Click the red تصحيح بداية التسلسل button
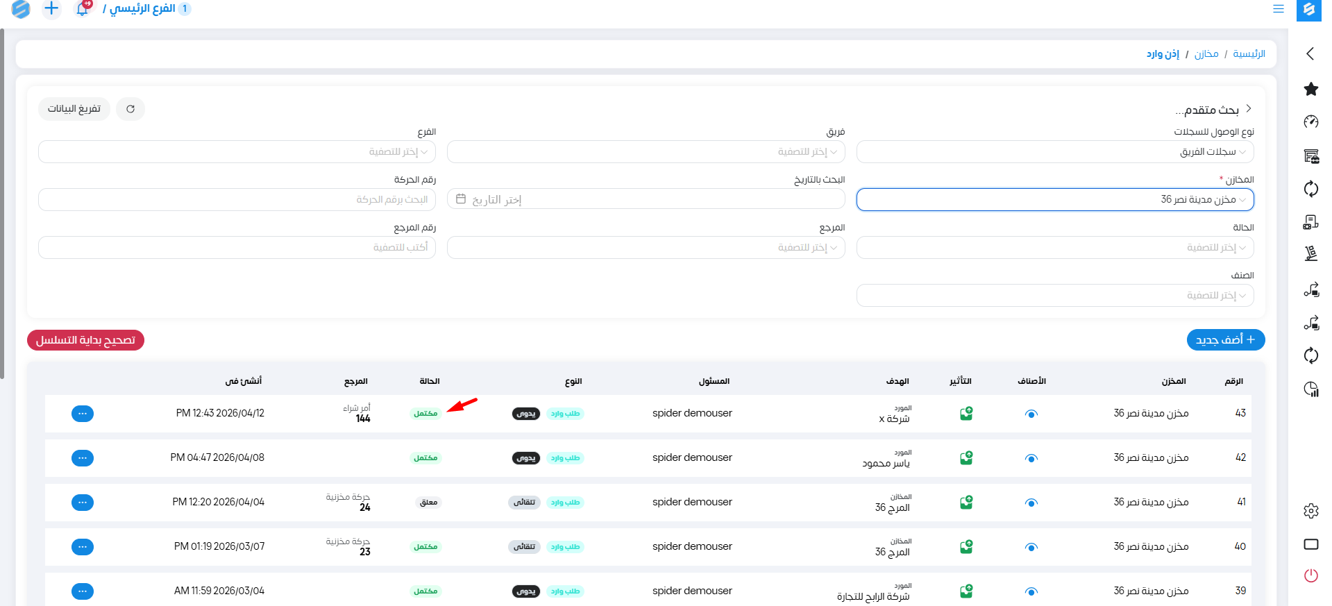The image size is (1332, 606). [85, 340]
